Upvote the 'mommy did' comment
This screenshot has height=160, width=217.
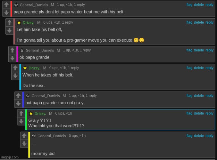24,136
